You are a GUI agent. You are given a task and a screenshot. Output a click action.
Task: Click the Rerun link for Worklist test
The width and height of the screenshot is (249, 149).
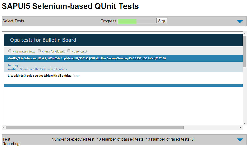(x=76, y=76)
